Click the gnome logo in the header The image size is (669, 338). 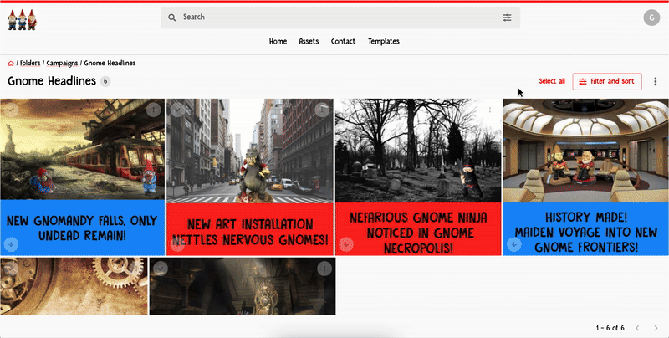point(22,18)
